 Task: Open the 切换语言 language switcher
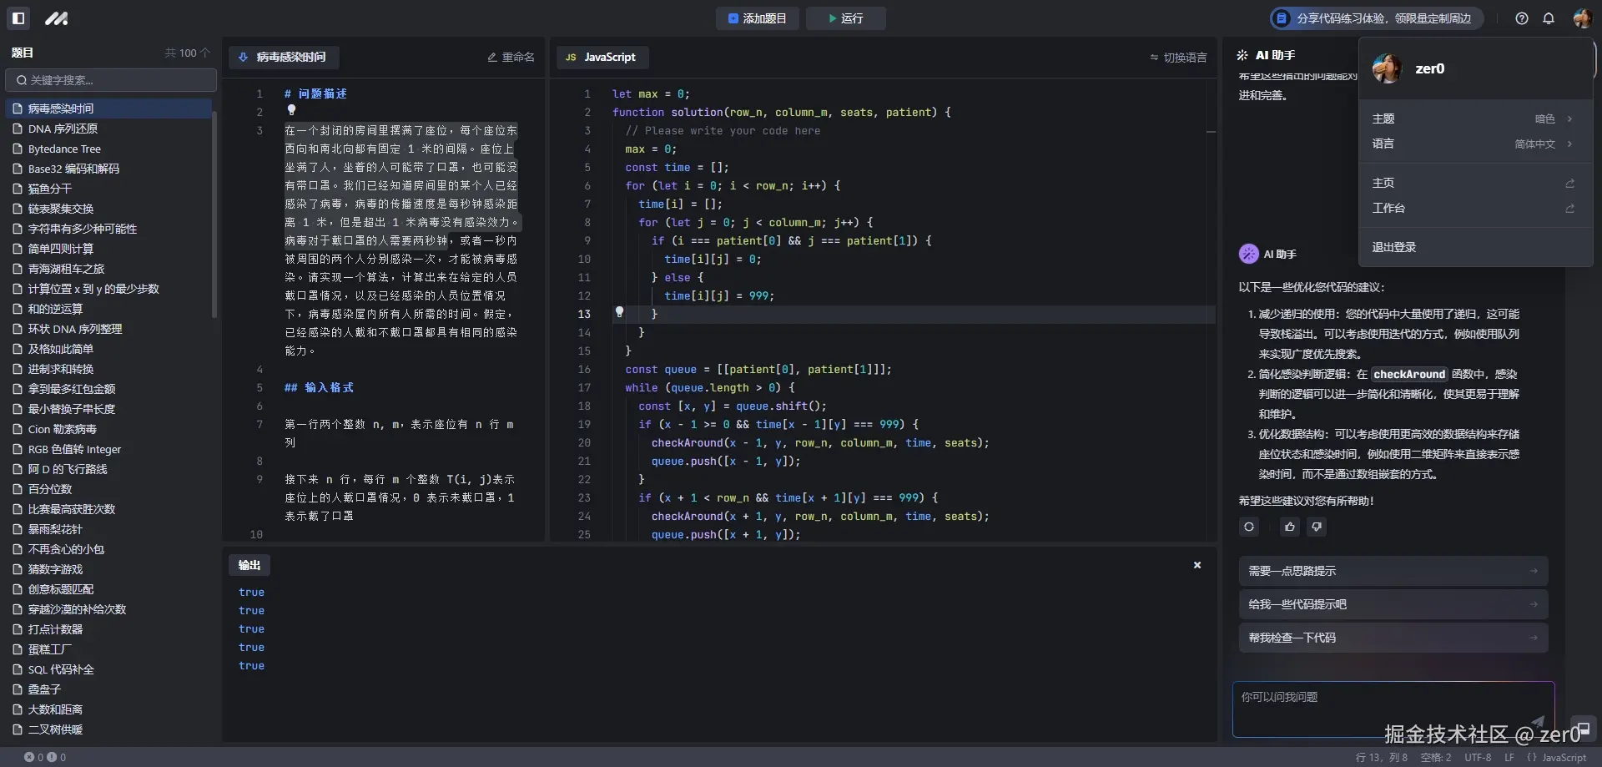1177,58
